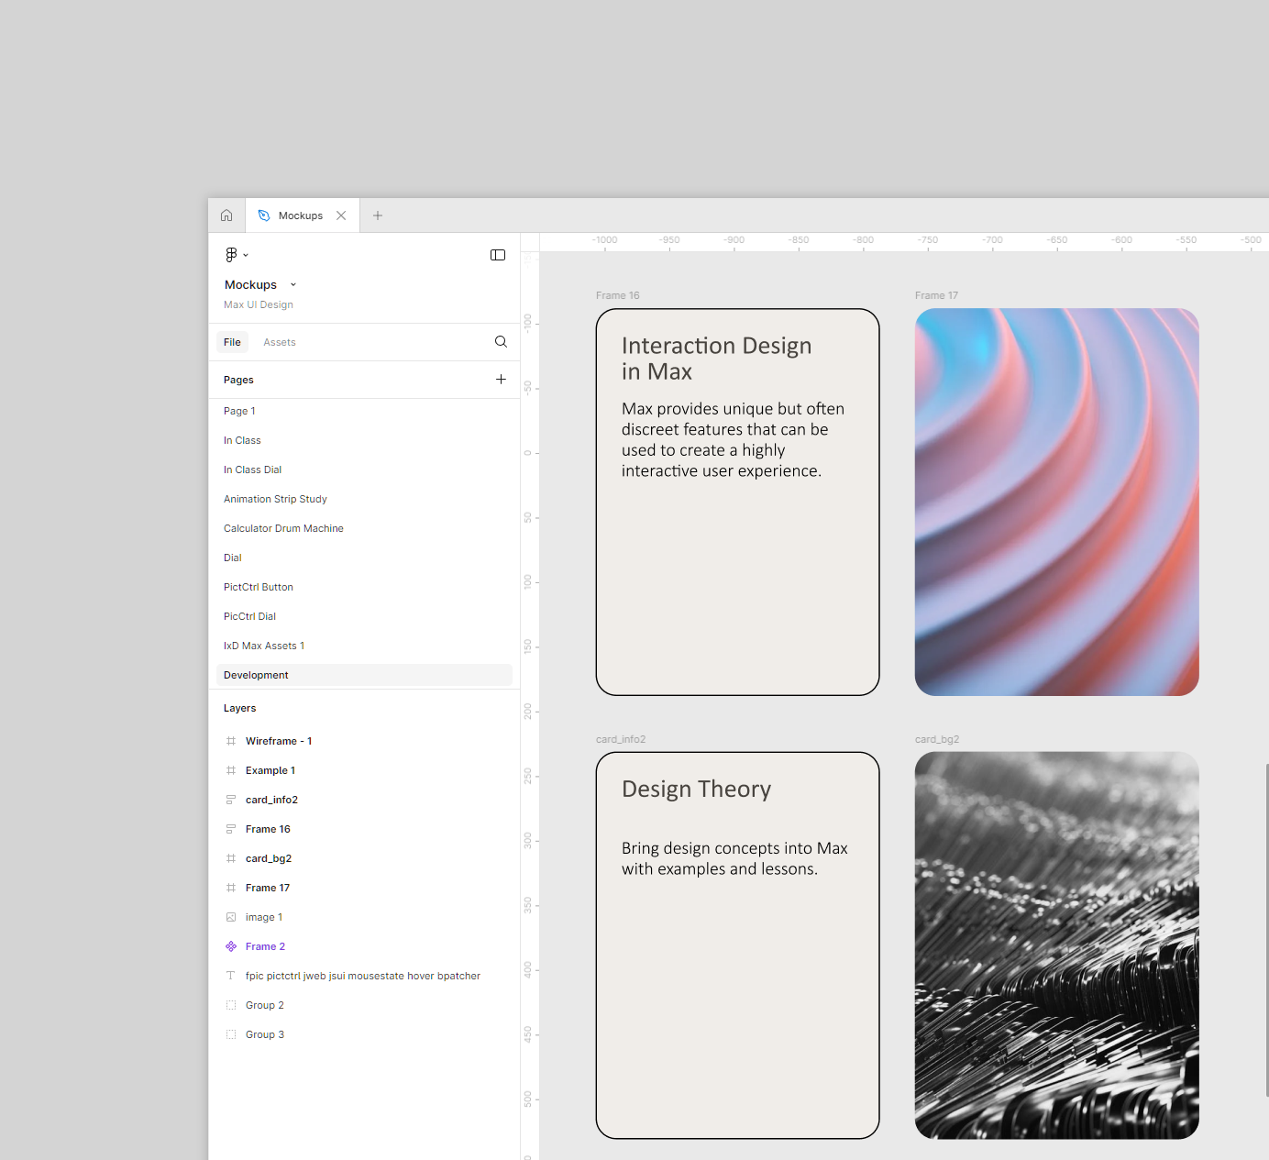Select the Wireframe - 1 layer
The width and height of the screenshot is (1269, 1160).
point(279,741)
